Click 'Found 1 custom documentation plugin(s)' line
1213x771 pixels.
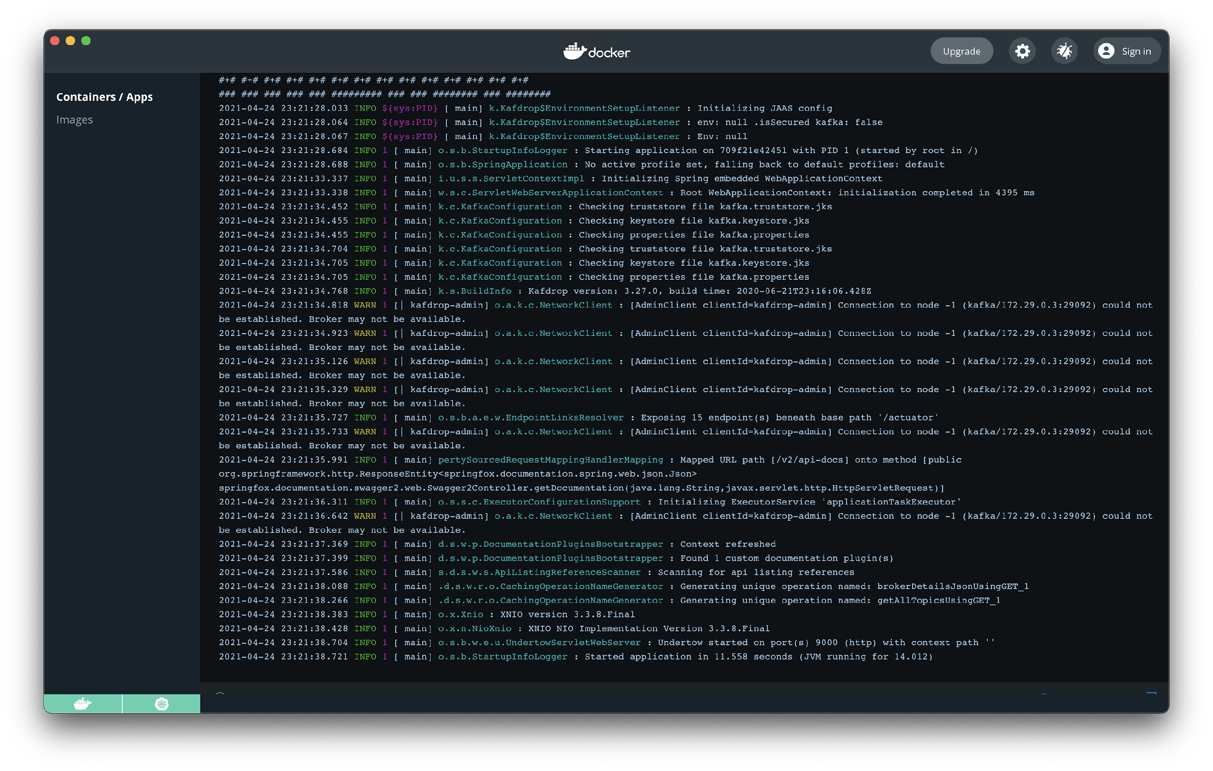[x=556, y=558]
